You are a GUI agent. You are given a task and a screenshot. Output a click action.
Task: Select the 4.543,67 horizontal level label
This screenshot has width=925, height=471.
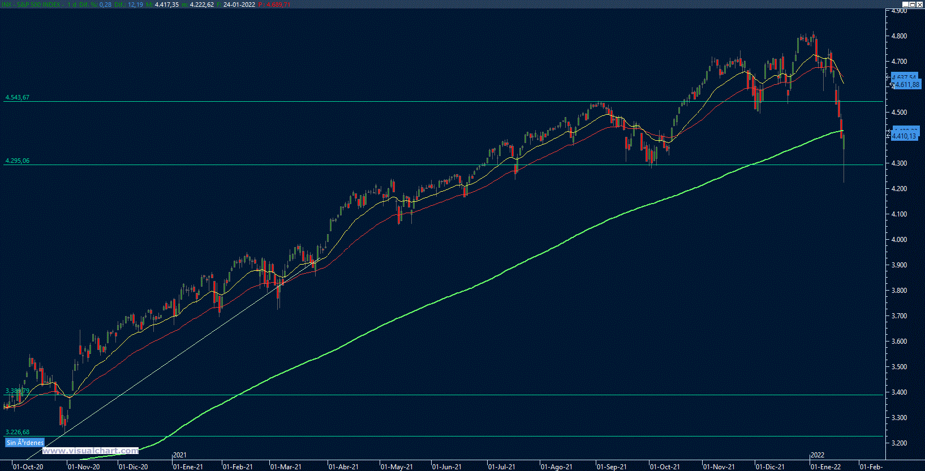pos(17,97)
